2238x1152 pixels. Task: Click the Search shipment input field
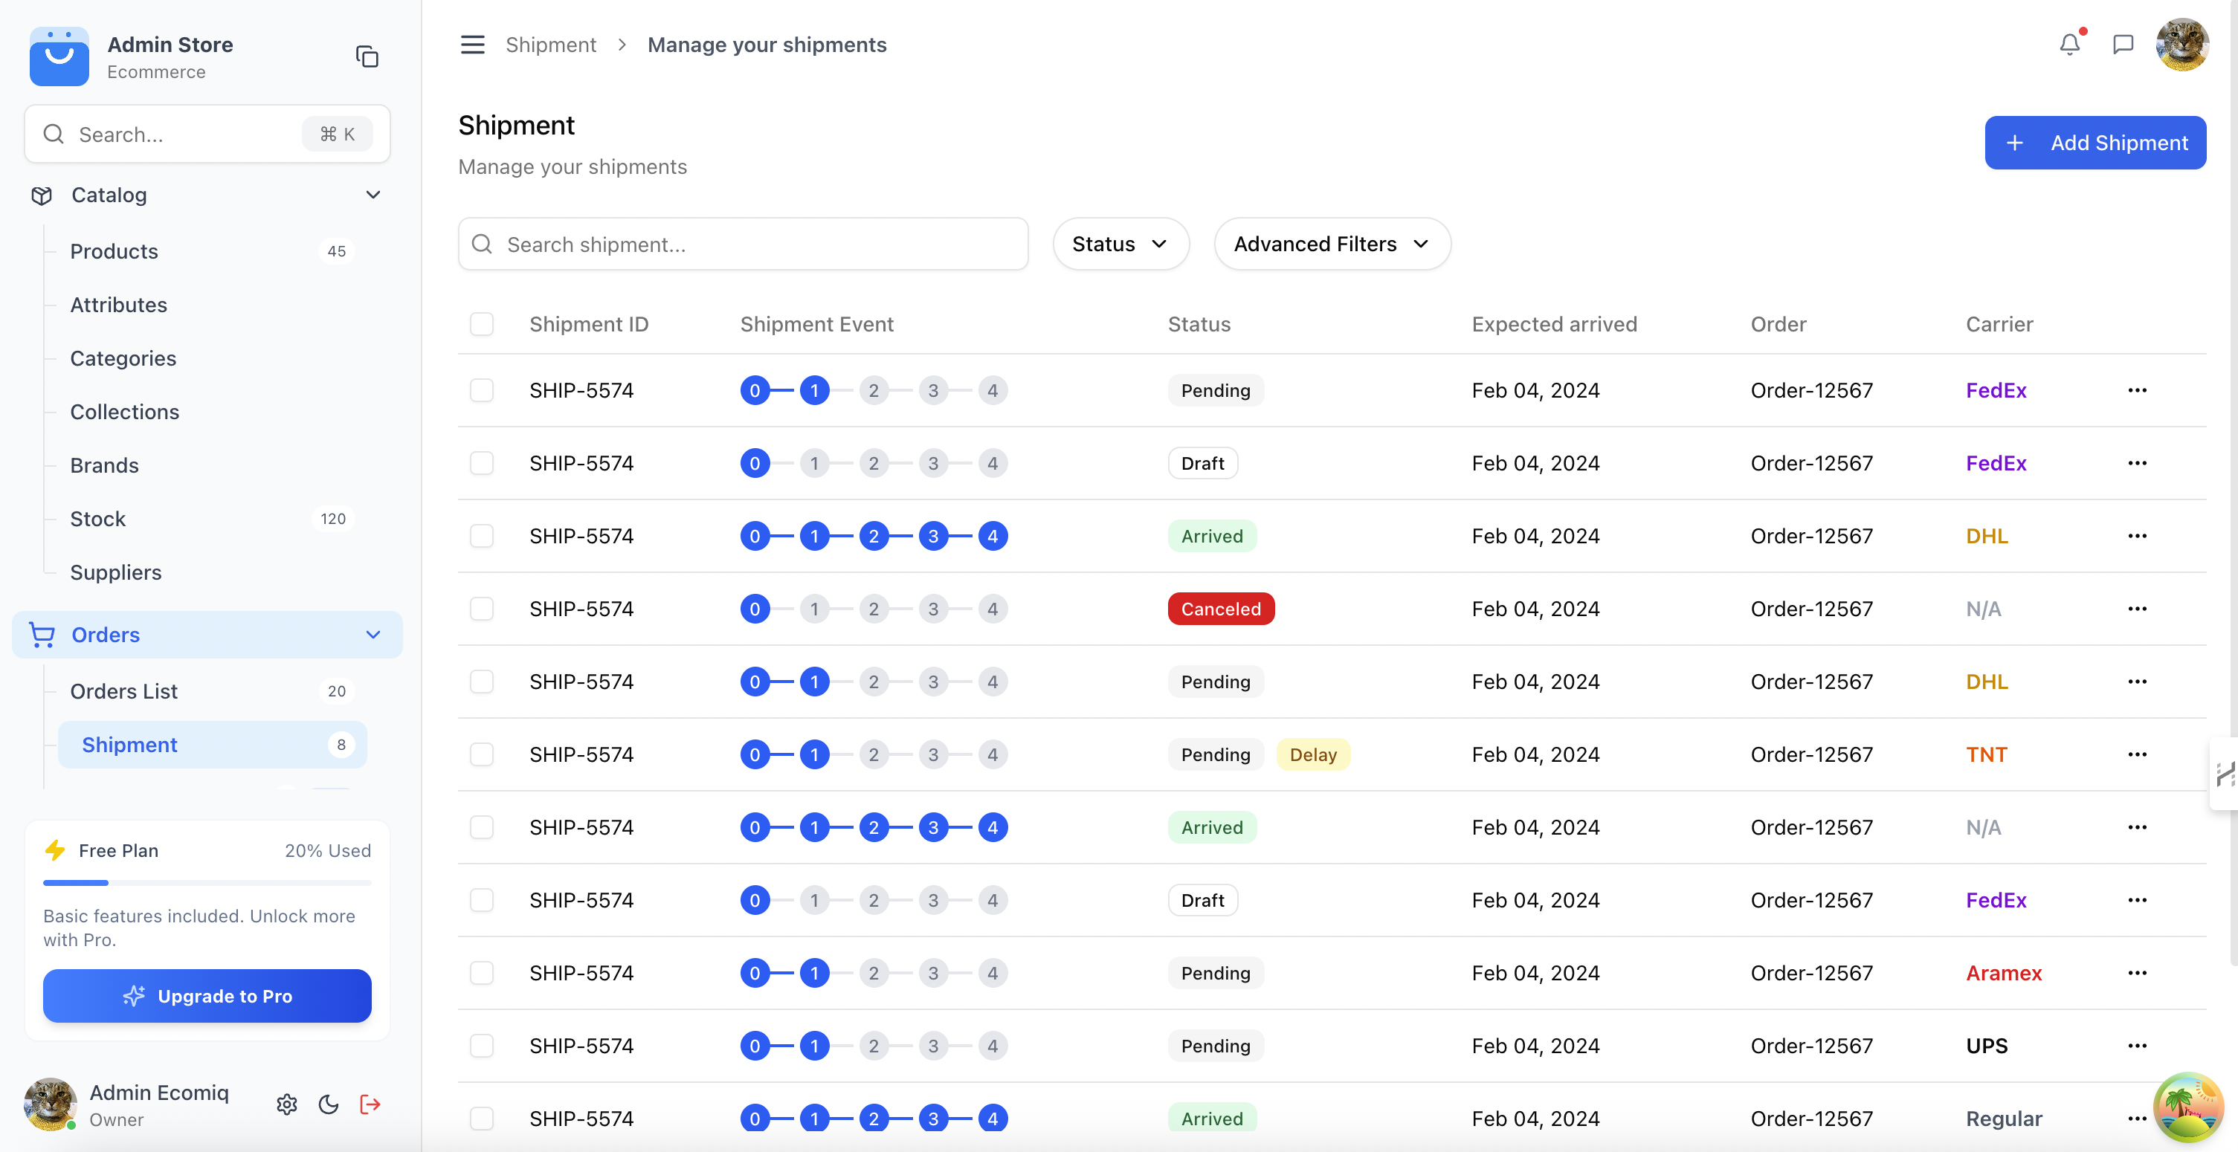(x=743, y=244)
